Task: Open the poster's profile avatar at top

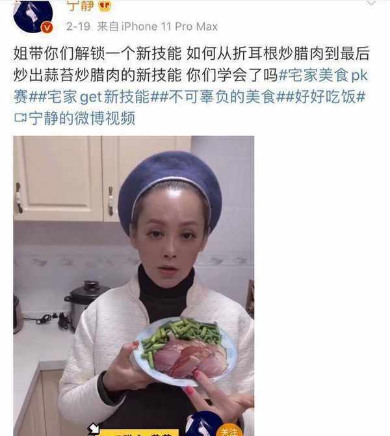Action: click(x=32, y=16)
